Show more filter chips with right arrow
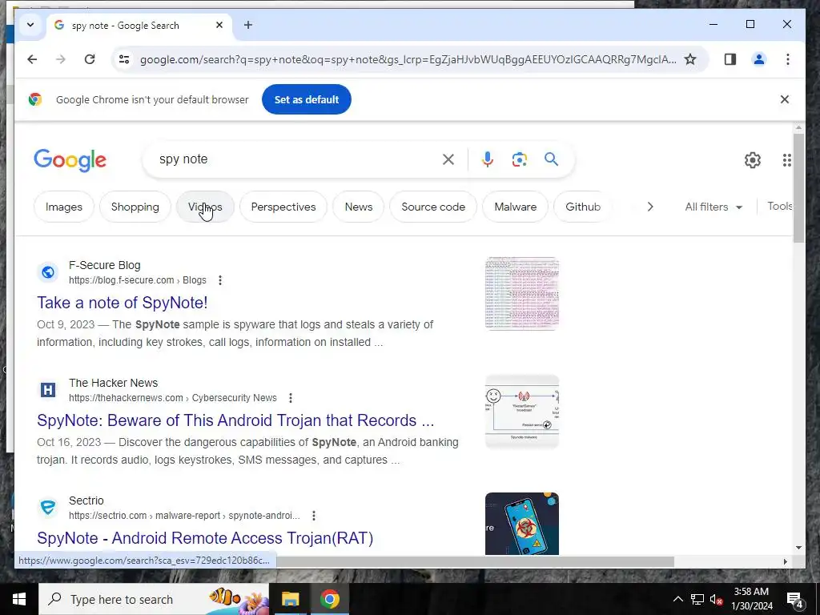The height and width of the screenshot is (615, 820). pos(650,207)
